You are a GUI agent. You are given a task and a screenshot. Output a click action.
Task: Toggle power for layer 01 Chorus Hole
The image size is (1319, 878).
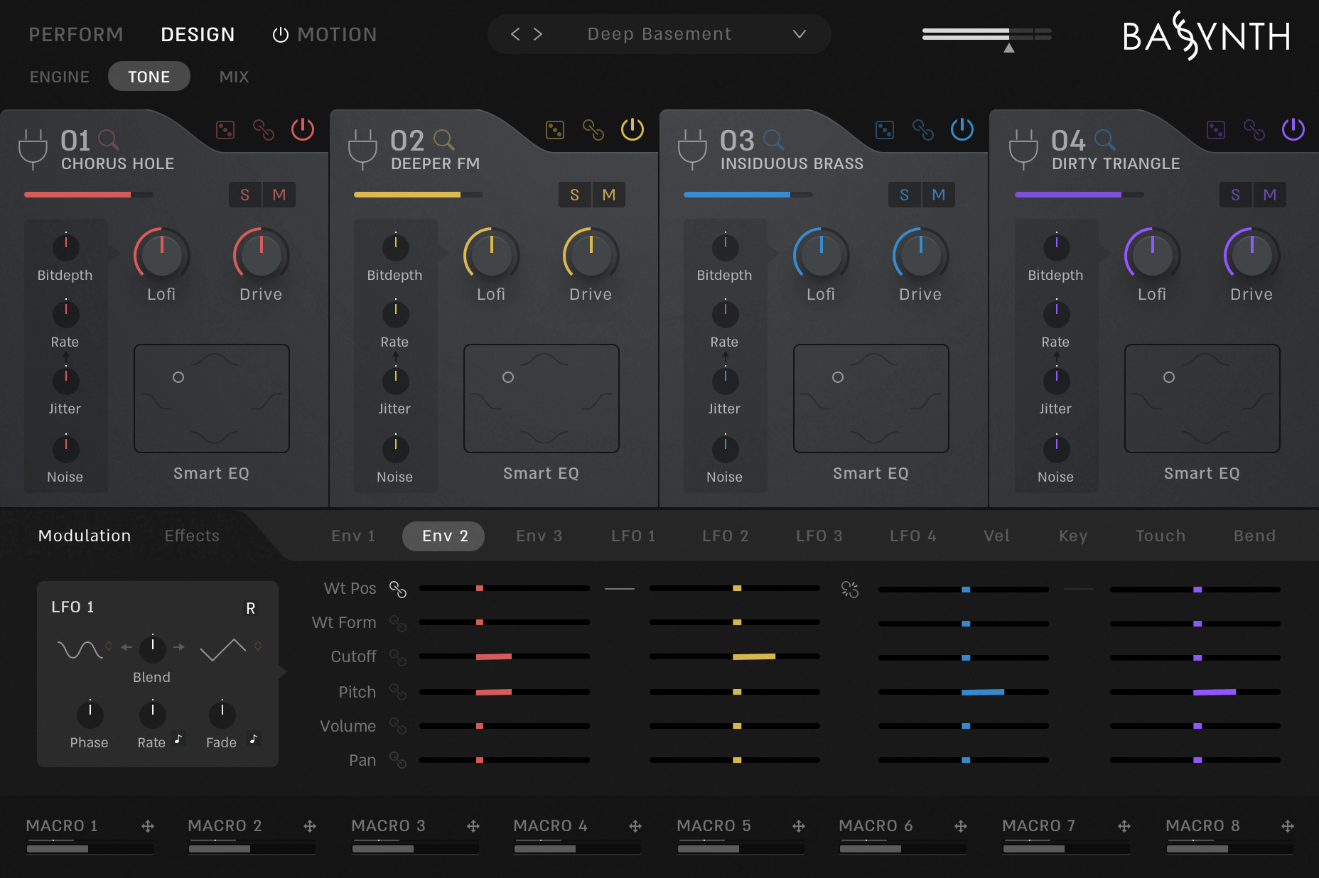(303, 129)
